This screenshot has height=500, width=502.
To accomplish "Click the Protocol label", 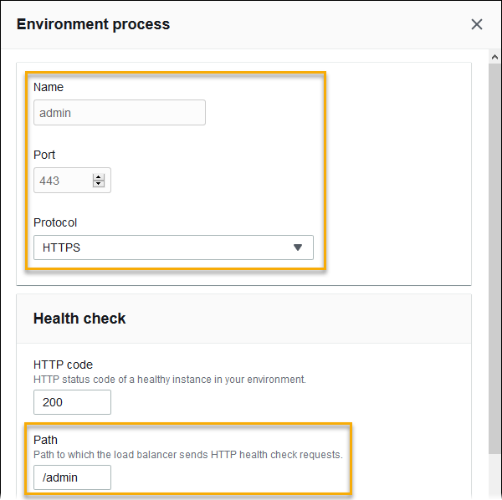I will coord(57,222).
